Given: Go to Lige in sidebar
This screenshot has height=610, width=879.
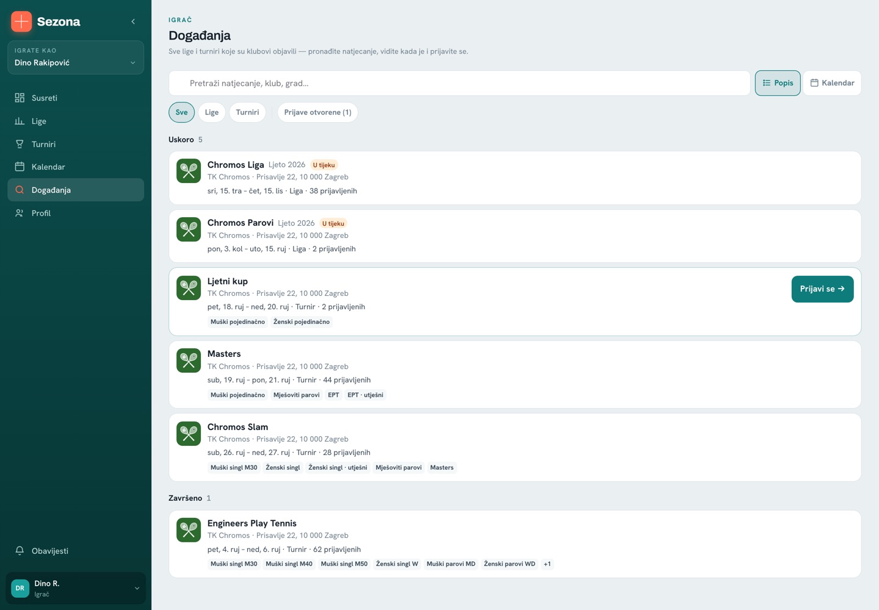Looking at the screenshot, I should coord(76,121).
